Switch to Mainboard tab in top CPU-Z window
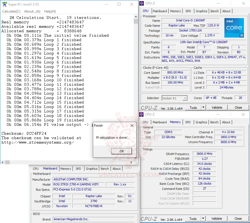The height and width of the screenshot is (223, 250). coord(160,11)
